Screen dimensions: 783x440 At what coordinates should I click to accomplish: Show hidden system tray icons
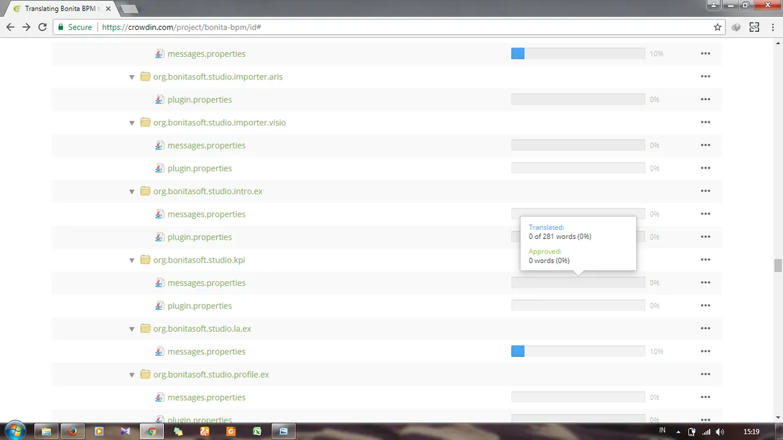click(x=678, y=431)
